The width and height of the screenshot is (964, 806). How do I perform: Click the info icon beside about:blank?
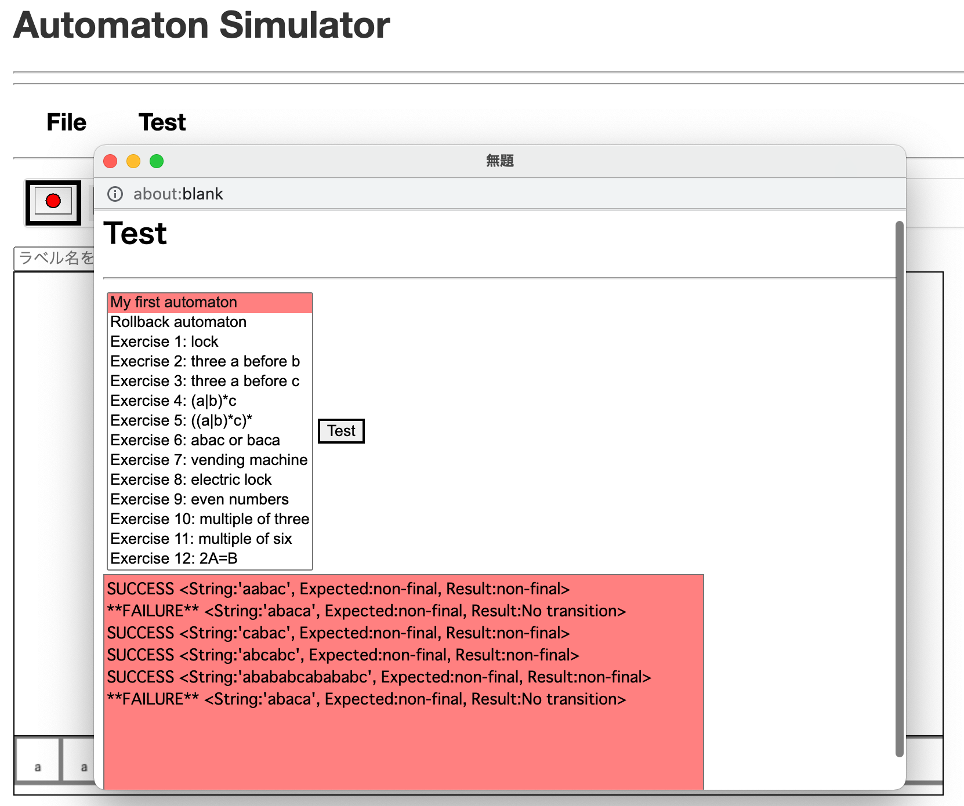(x=115, y=194)
